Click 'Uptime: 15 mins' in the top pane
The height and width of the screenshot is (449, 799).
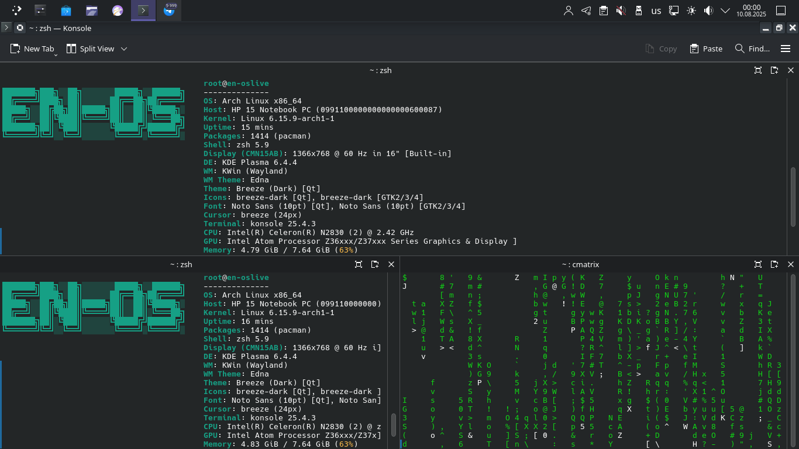[x=239, y=127]
